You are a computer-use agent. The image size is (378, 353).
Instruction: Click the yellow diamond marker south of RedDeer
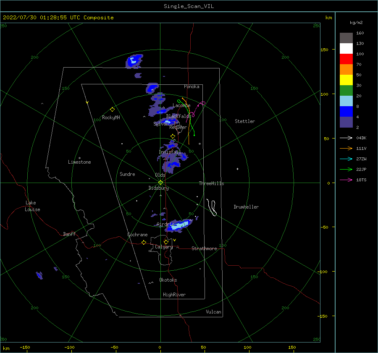click(x=173, y=136)
